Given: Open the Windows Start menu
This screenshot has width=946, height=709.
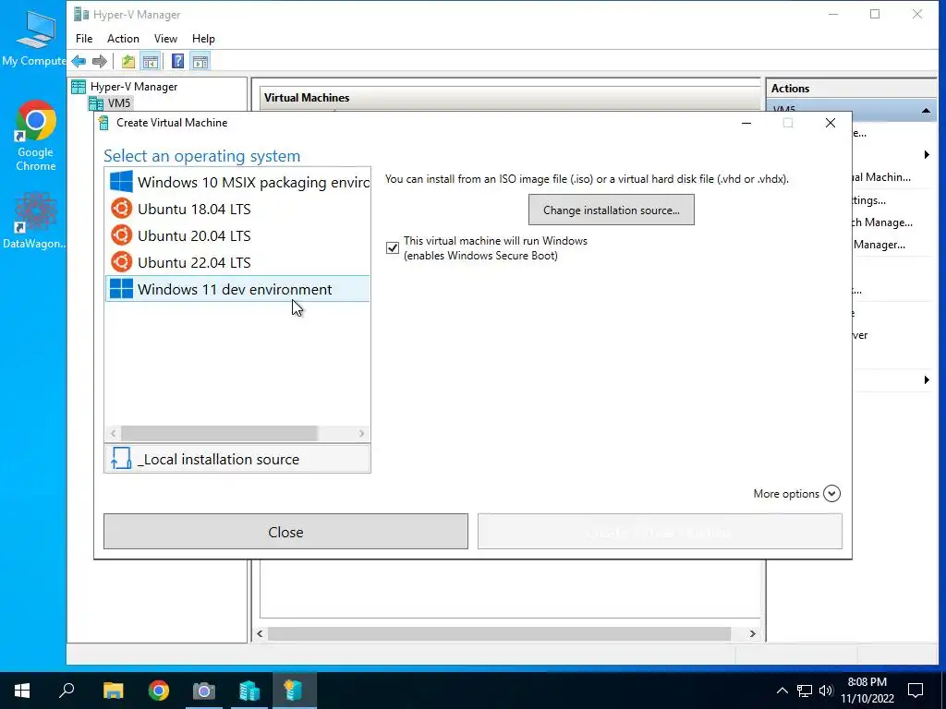Looking at the screenshot, I should [22, 691].
